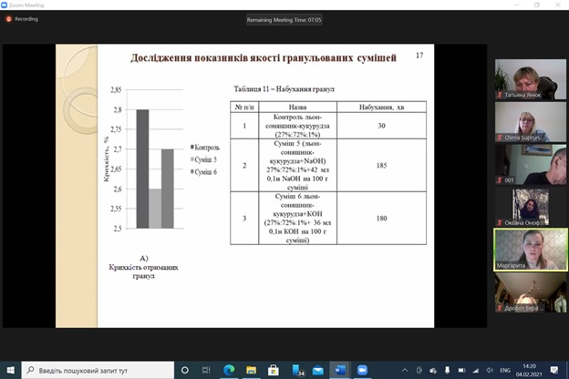Open Cortana circle button in taskbar

point(185,370)
